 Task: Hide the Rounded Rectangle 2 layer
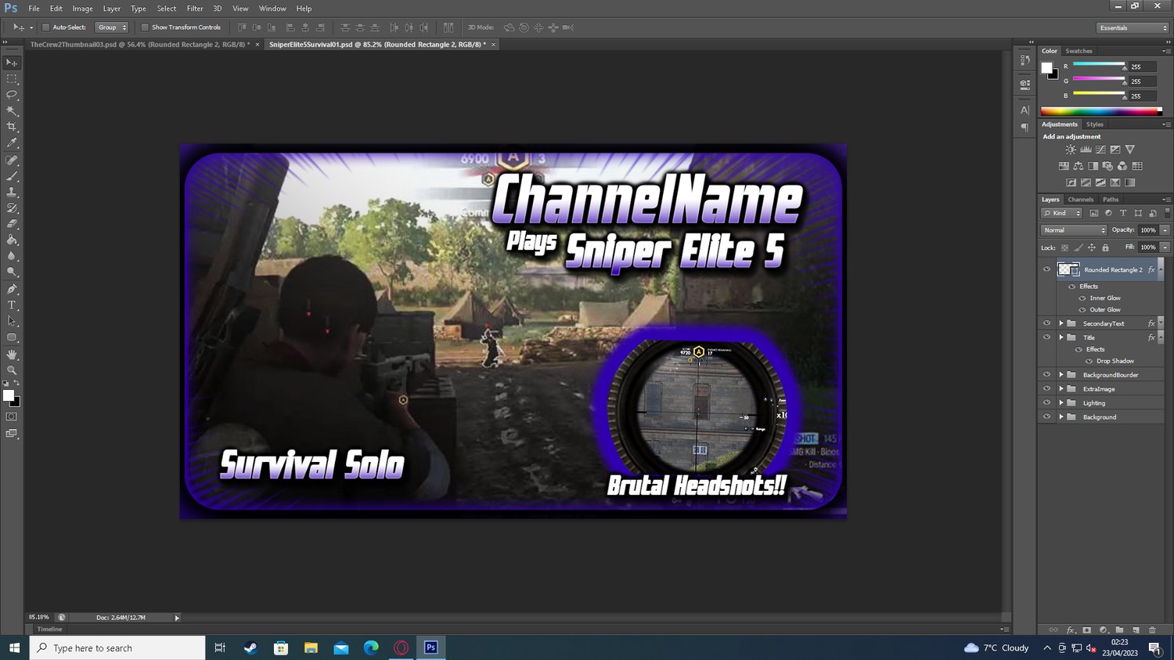(x=1046, y=269)
